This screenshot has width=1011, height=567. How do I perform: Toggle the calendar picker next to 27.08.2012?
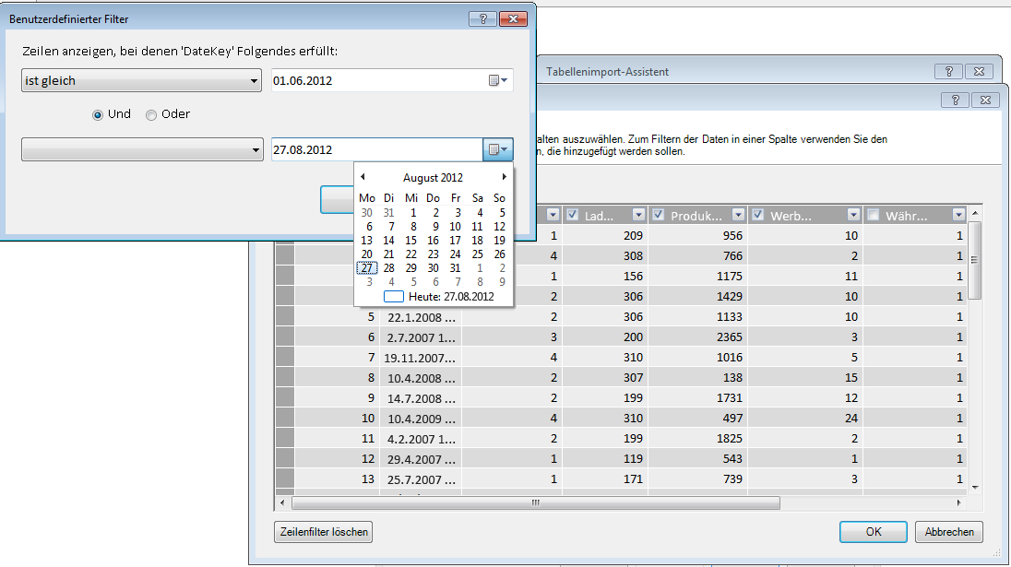click(498, 149)
